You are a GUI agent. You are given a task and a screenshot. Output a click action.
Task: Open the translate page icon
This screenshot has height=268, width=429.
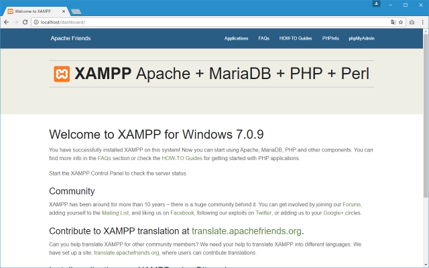(x=393, y=22)
